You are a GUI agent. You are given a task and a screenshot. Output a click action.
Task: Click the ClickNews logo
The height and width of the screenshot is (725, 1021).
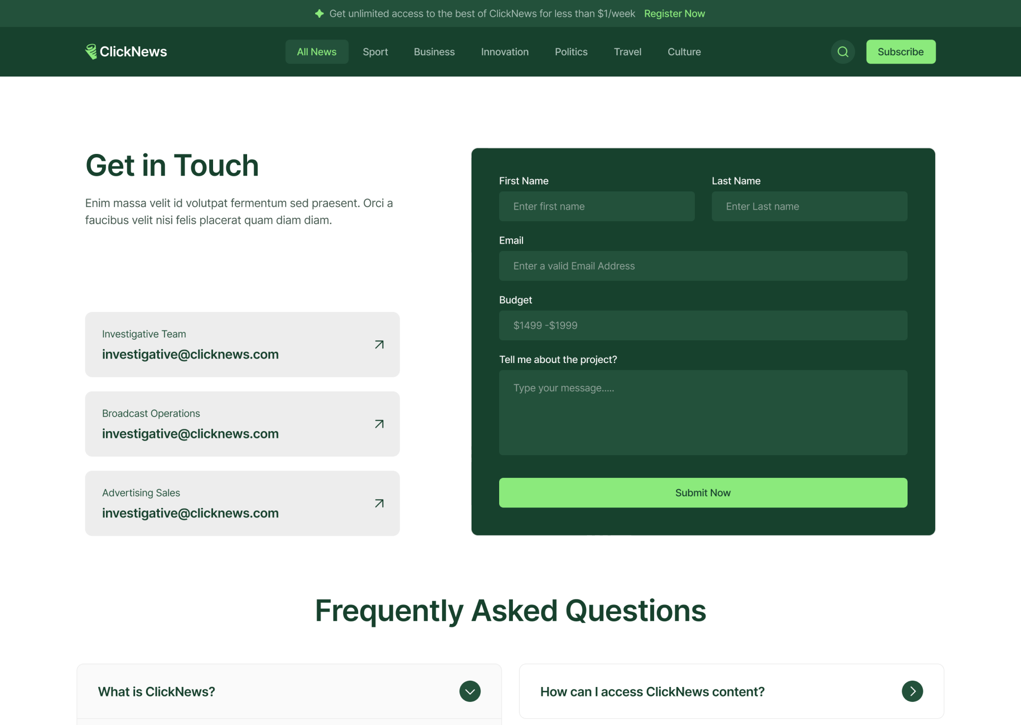(x=126, y=52)
